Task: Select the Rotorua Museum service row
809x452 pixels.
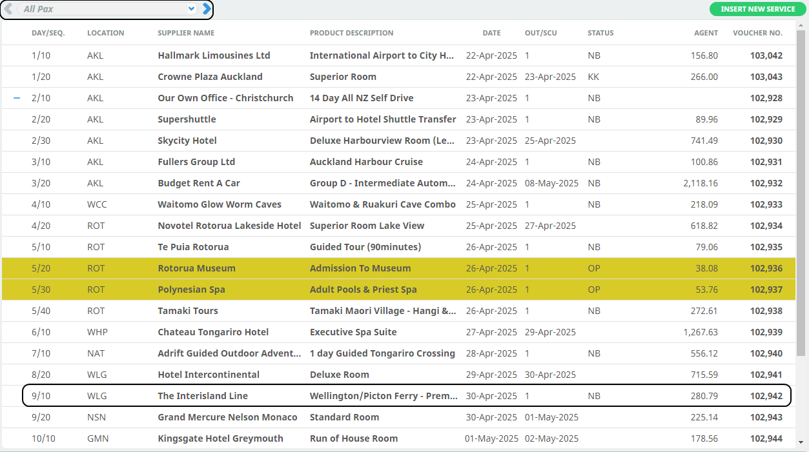Action: [196, 268]
